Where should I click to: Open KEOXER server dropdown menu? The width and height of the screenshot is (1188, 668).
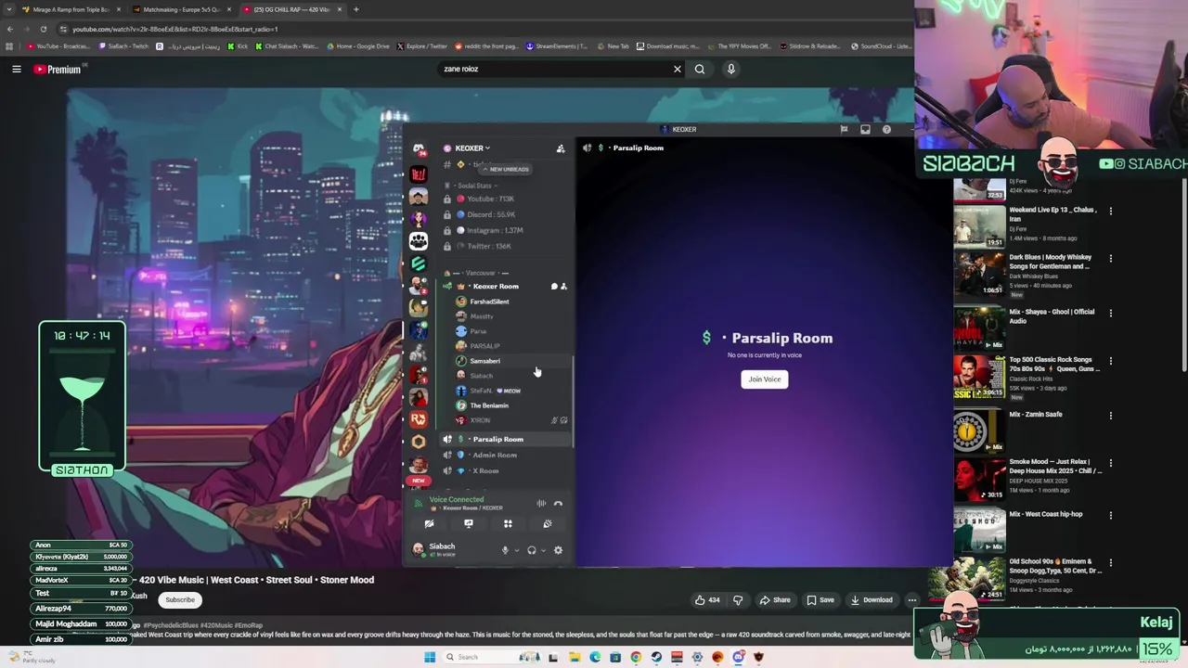[472, 148]
